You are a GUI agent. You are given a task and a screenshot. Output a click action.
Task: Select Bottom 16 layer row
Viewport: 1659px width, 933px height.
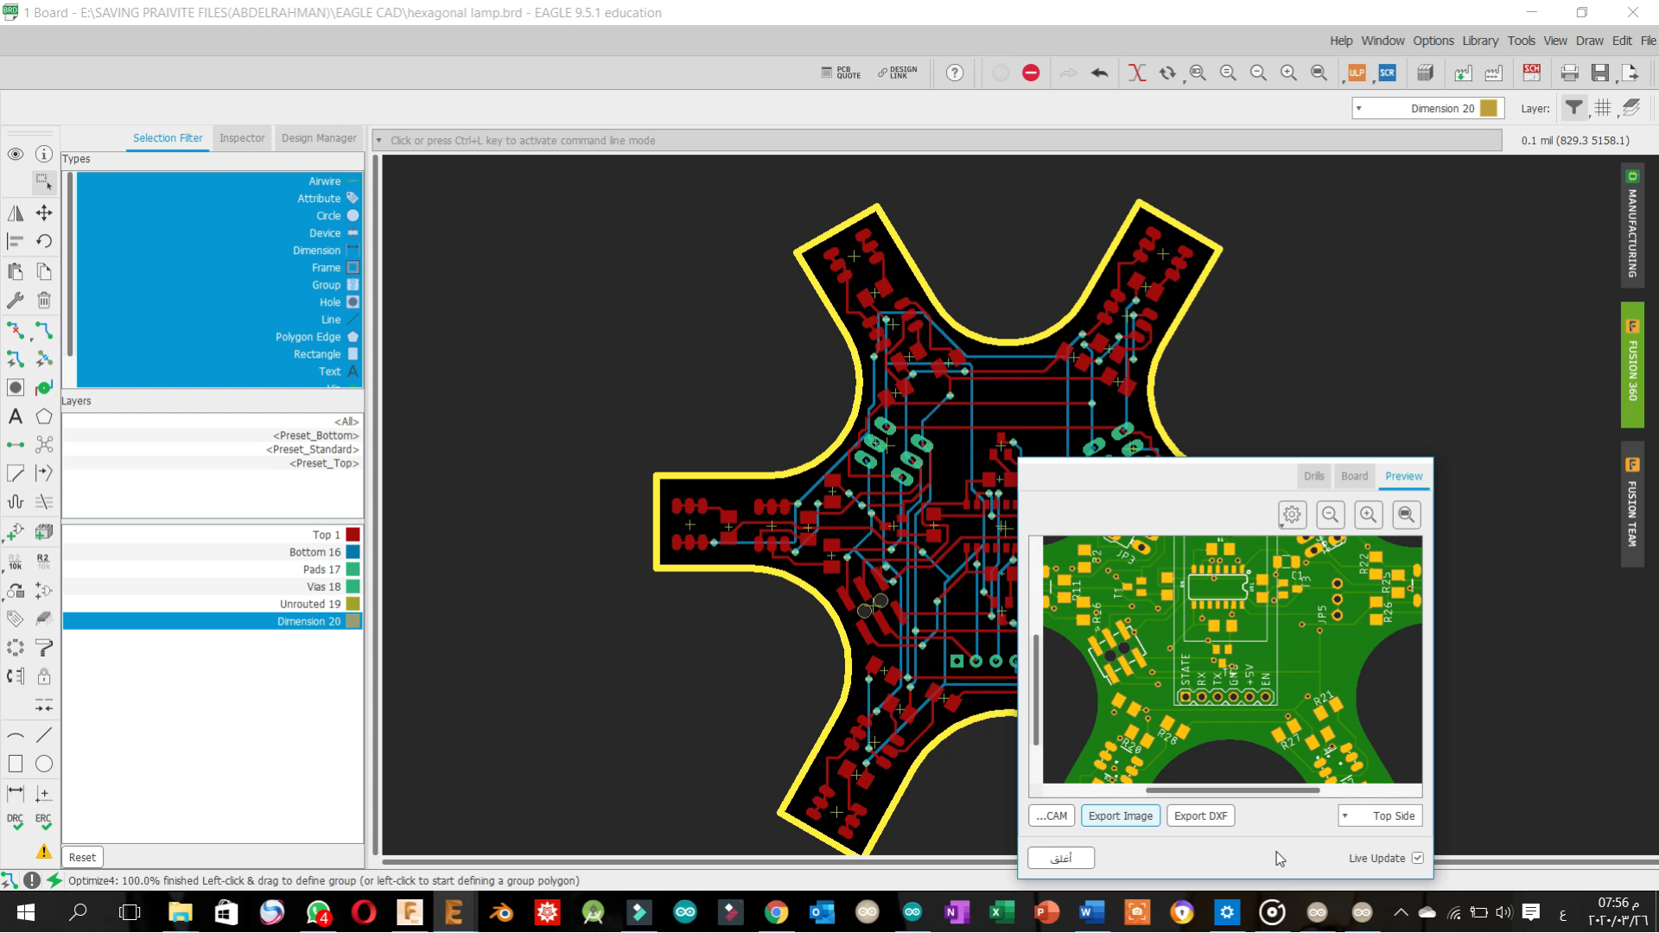212,552
